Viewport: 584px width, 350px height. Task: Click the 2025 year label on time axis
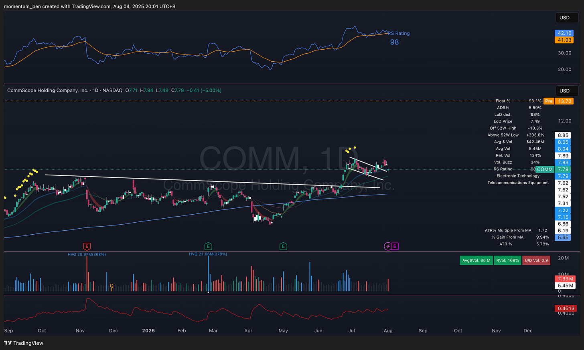pyautogui.click(x=148, y=331)
